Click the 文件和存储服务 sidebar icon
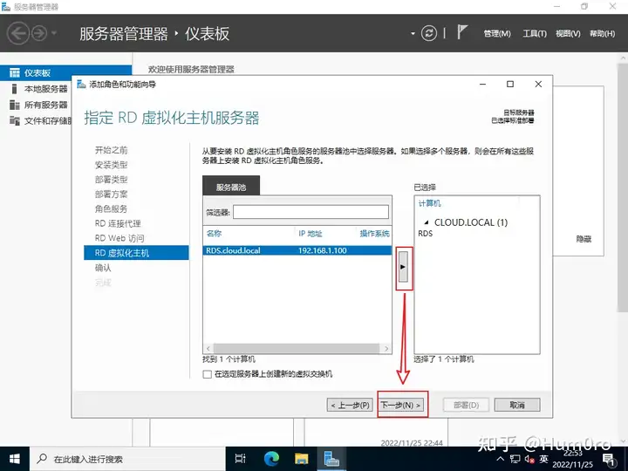This screenshot has height=471, width=628. (15, 120)
